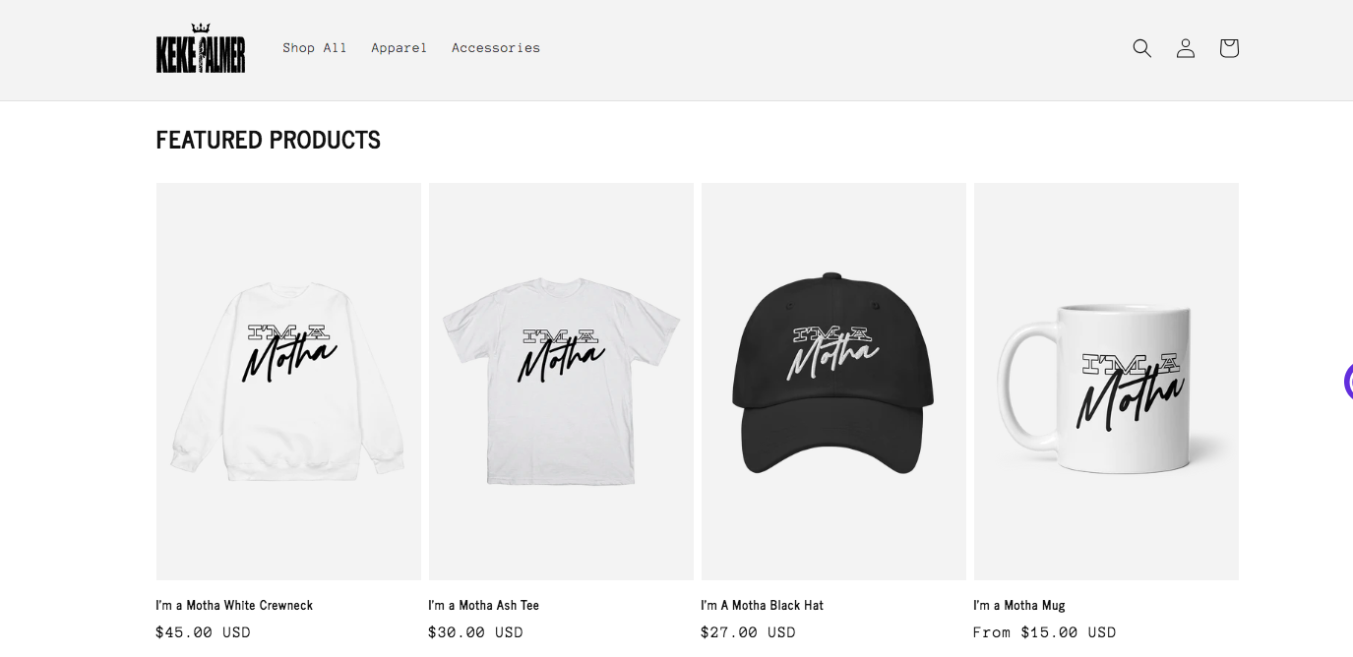
Task: Open I'm A Motha Black Hat link
Action: (x=762, y=606)
